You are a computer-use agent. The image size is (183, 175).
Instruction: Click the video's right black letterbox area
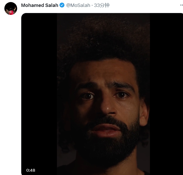(166, 94)
